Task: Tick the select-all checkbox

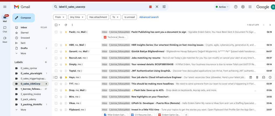Action: click(x=56, y=25)
